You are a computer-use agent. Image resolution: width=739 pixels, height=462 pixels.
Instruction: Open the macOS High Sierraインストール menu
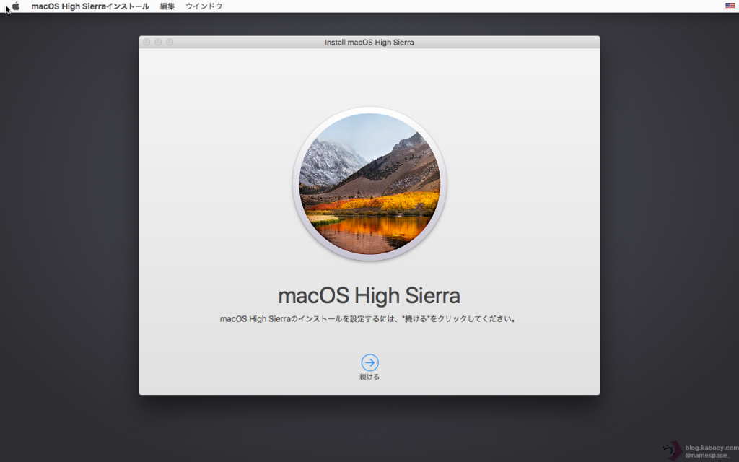pos(89,6)
